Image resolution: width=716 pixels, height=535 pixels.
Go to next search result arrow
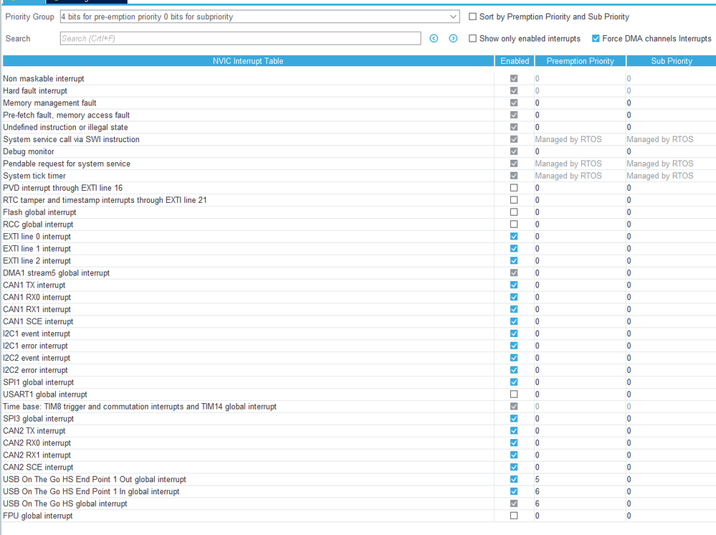(453, 39)
